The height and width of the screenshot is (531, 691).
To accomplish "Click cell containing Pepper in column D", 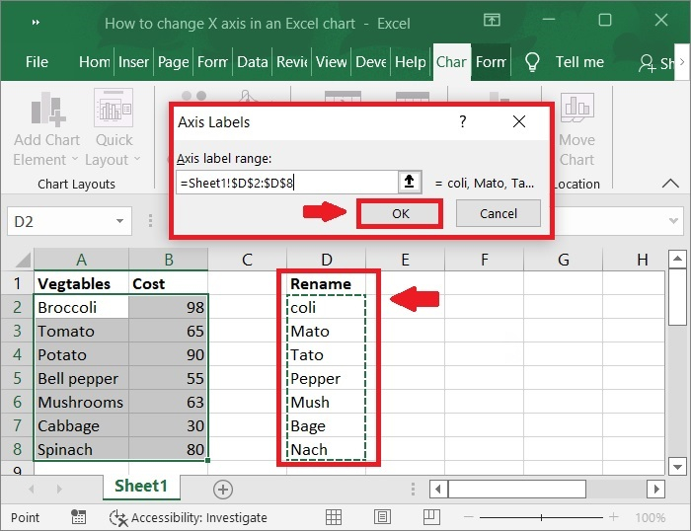I will (x=326, y=378).
